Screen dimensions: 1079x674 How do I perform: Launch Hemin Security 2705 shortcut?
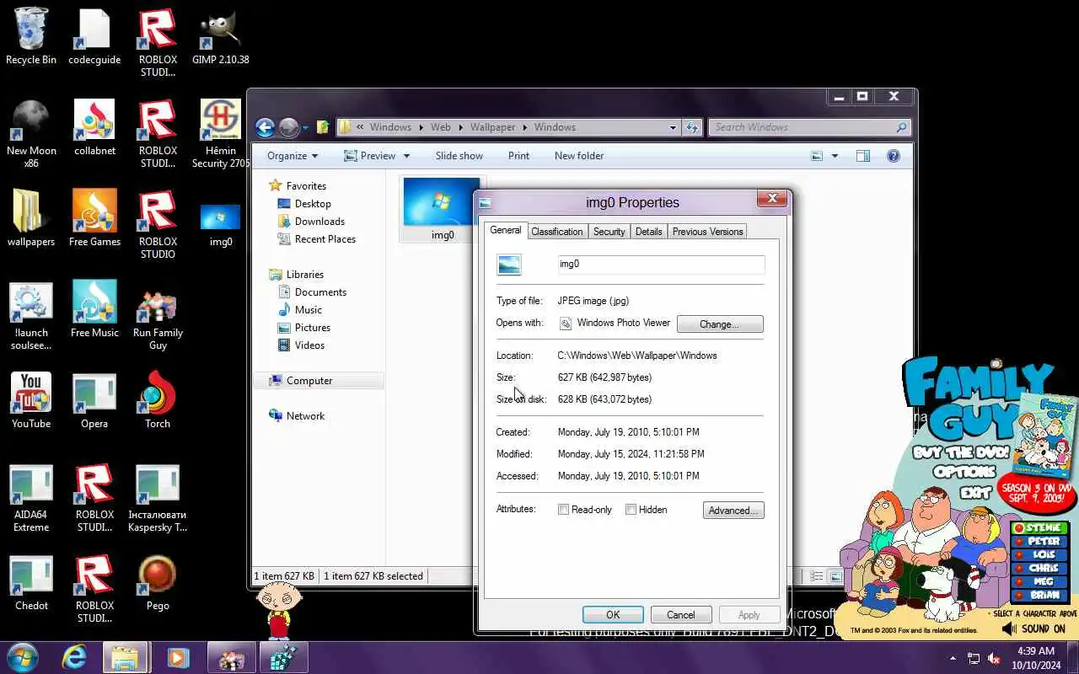point(221,134)
